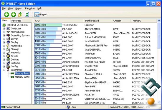Select the Benchmark hourglass icon
This screenshot has height=110, width=162.
tap(8, 70)
